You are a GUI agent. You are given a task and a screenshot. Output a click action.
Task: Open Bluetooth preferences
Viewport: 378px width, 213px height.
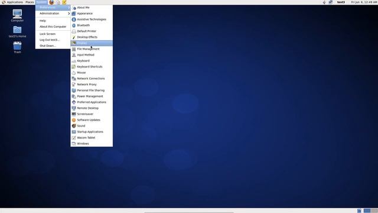(92, 25)
